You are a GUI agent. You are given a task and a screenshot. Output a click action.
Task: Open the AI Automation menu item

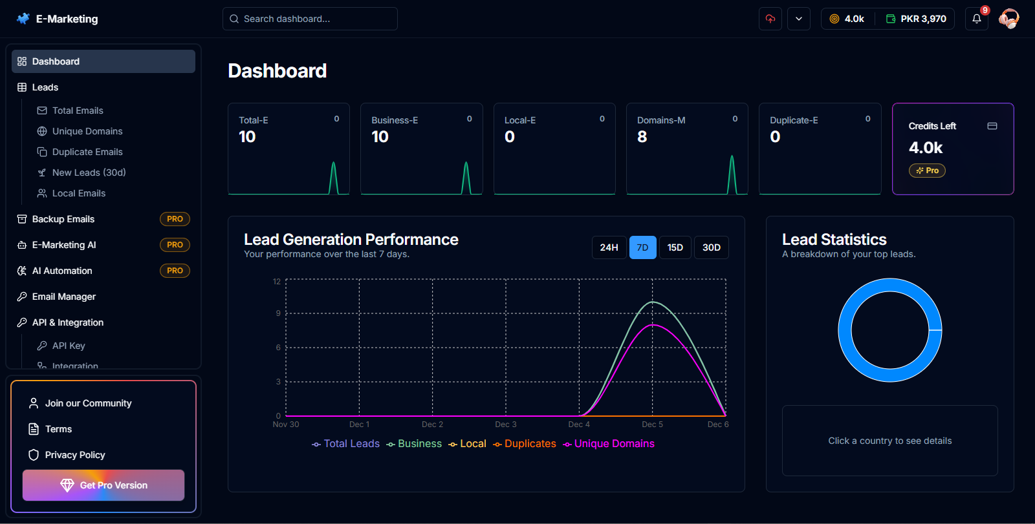pyautogui.click(x=103, y=271)
